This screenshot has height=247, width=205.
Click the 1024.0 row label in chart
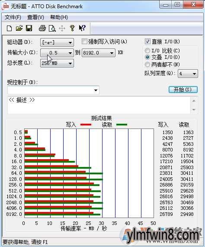pyautogui.click(x=14, y=196)
